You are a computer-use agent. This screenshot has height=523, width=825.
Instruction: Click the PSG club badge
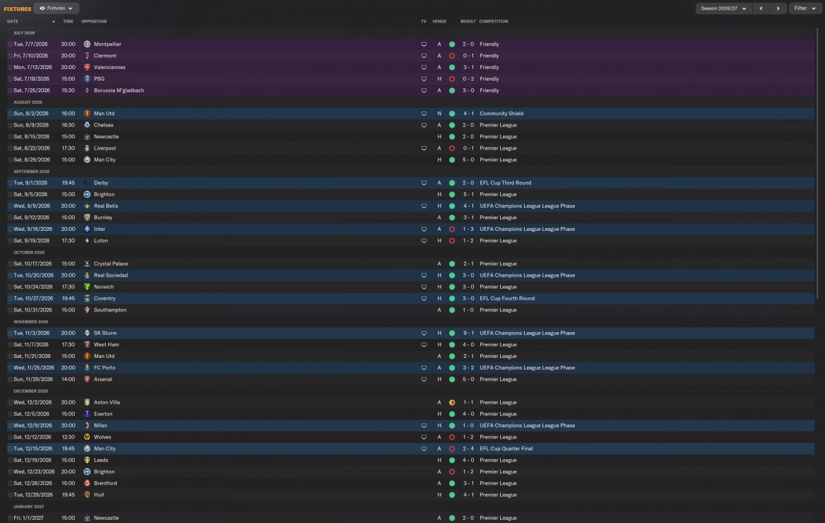pyautogui.click(x=87, y=79)
